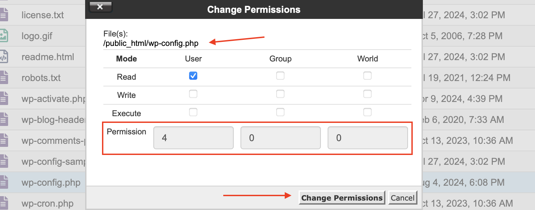535x210 pixels.
Task: Enable Write permission for Group
Action: 280,94
